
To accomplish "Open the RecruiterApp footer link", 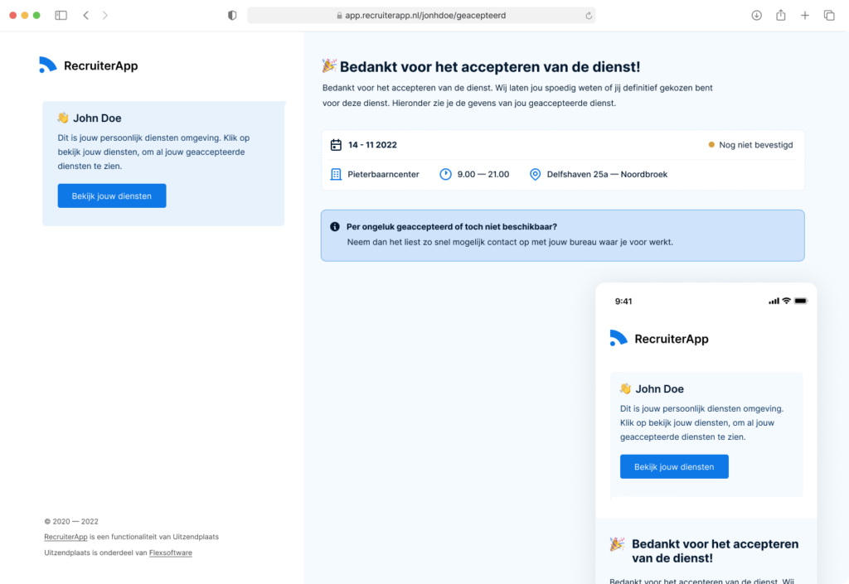I will [x=65, y=537].
